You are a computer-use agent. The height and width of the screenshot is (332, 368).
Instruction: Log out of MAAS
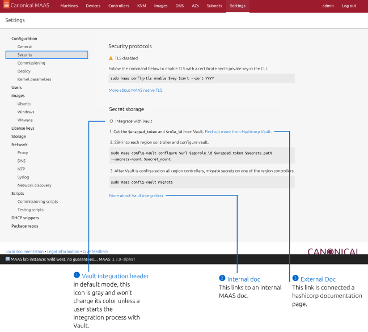coord(349,6)
